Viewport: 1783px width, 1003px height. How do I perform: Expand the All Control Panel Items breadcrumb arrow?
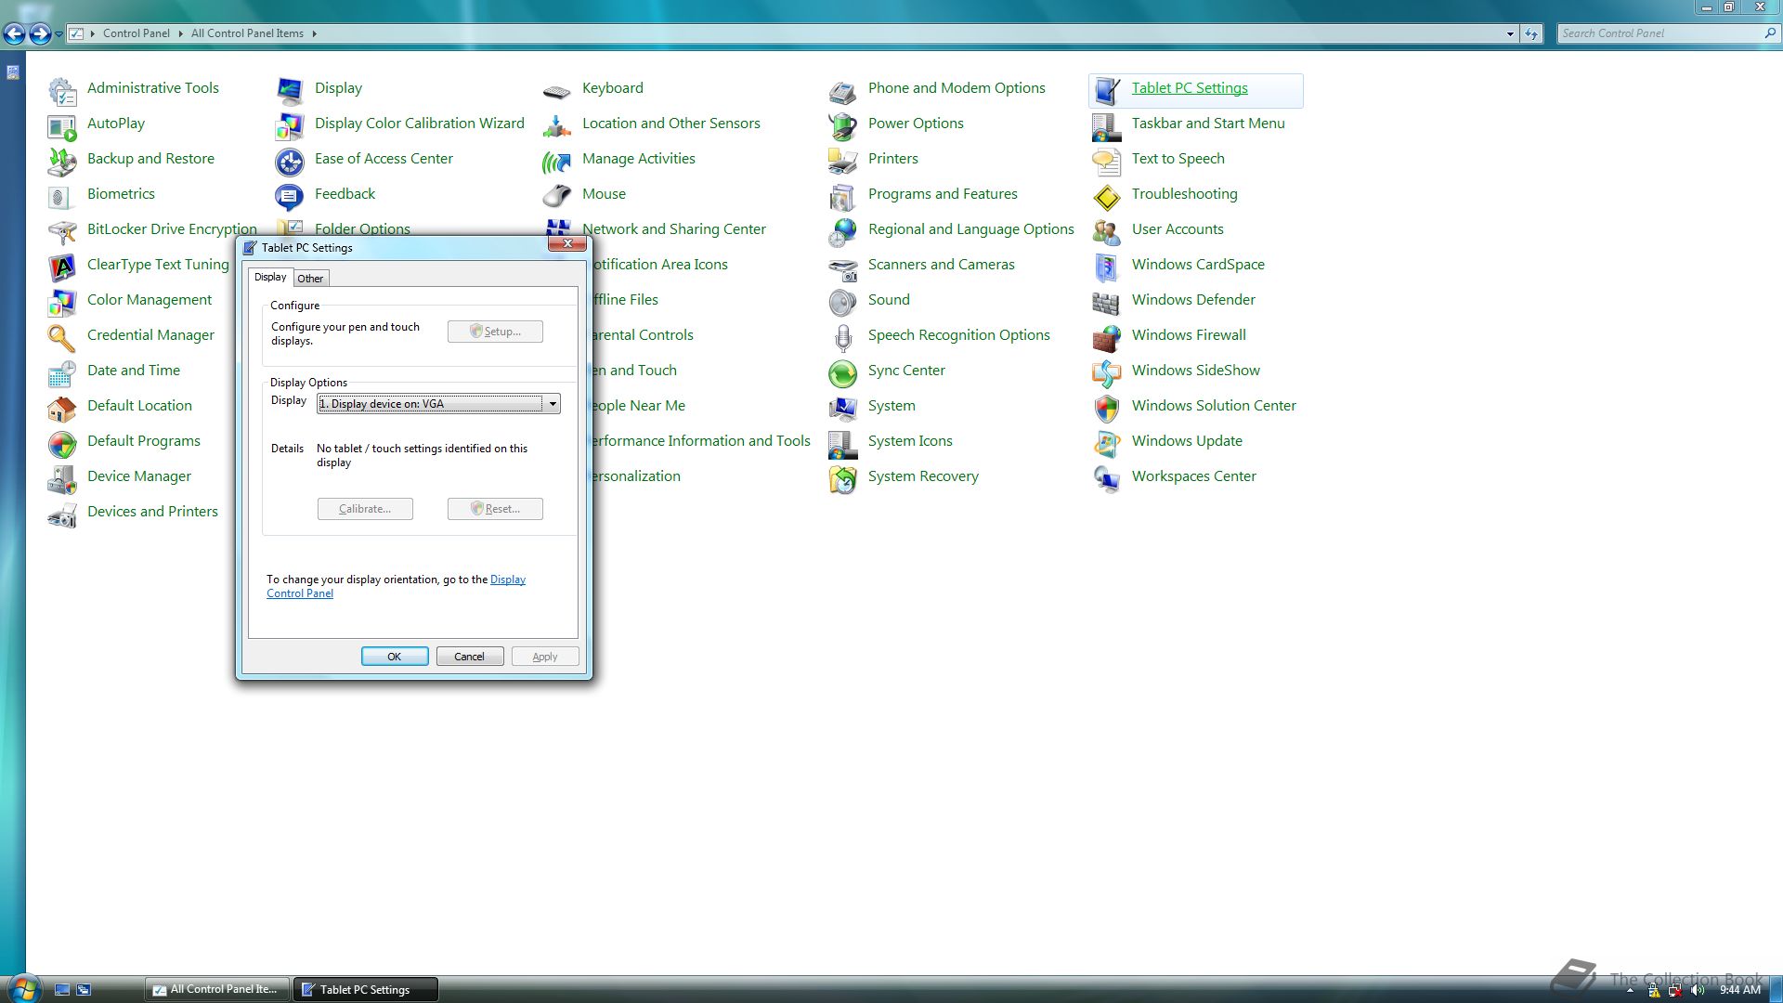(314, 33)
